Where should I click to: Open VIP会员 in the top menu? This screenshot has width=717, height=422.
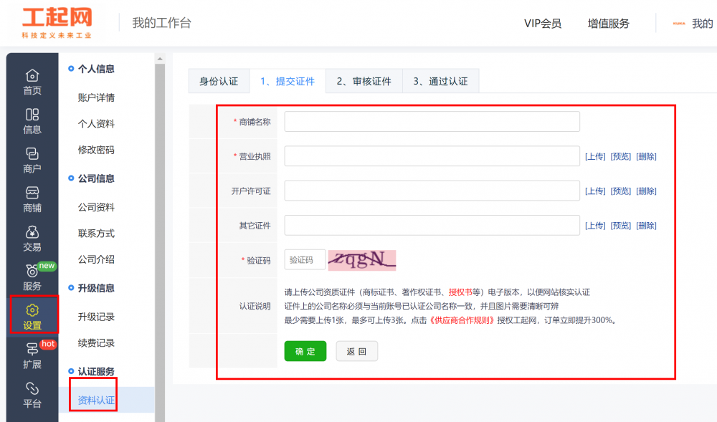tap(542, 24)
